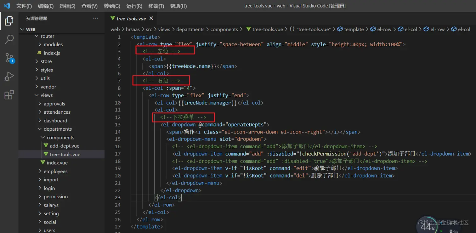This screenshot has height=233, width=476.
Task: Click the Vue icon beside index.vue
Action: pyautogui.click(x=43, y=163)
